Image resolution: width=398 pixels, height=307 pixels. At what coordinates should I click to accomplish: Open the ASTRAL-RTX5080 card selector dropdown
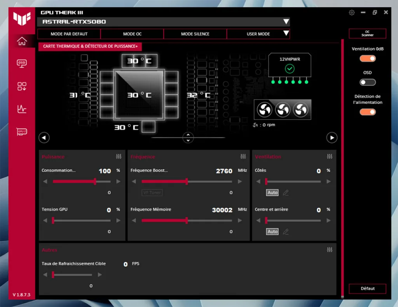(x=286, y=22)
